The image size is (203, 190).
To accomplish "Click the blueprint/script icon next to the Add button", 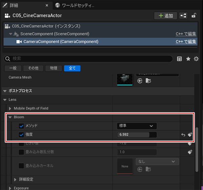I will [x=183, y=16].
